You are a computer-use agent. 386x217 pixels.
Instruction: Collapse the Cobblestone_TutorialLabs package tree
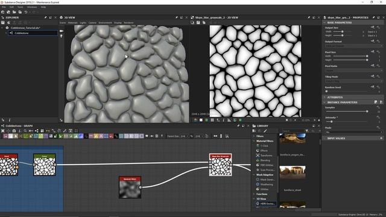2,28
